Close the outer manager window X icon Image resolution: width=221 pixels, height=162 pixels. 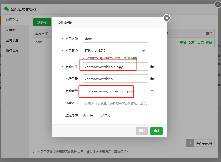(x=217, y=4)
